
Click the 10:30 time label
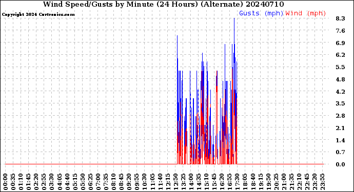pyautogui.click(x=145, y=182)
